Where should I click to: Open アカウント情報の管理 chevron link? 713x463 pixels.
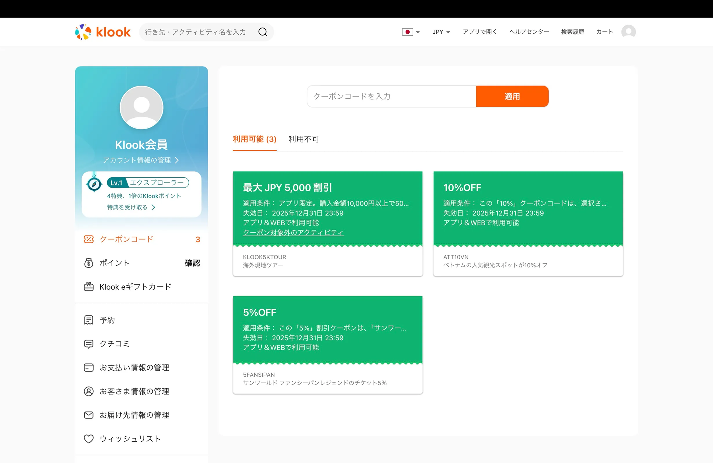click(x=141, y=160)
